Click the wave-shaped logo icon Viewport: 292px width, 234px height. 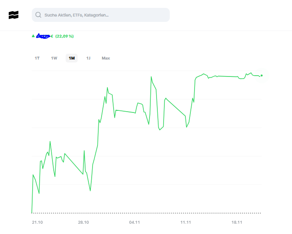coord(14,15)
